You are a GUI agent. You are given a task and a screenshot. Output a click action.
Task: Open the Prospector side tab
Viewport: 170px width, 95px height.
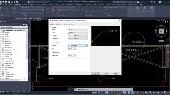(x=29, y=31)
